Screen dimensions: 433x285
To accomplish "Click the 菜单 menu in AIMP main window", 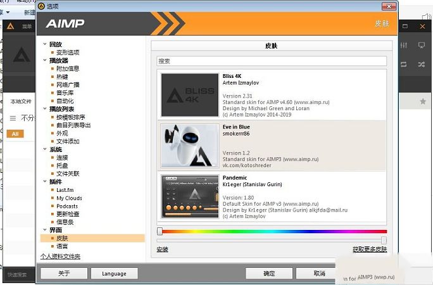I will pos(27,27).
